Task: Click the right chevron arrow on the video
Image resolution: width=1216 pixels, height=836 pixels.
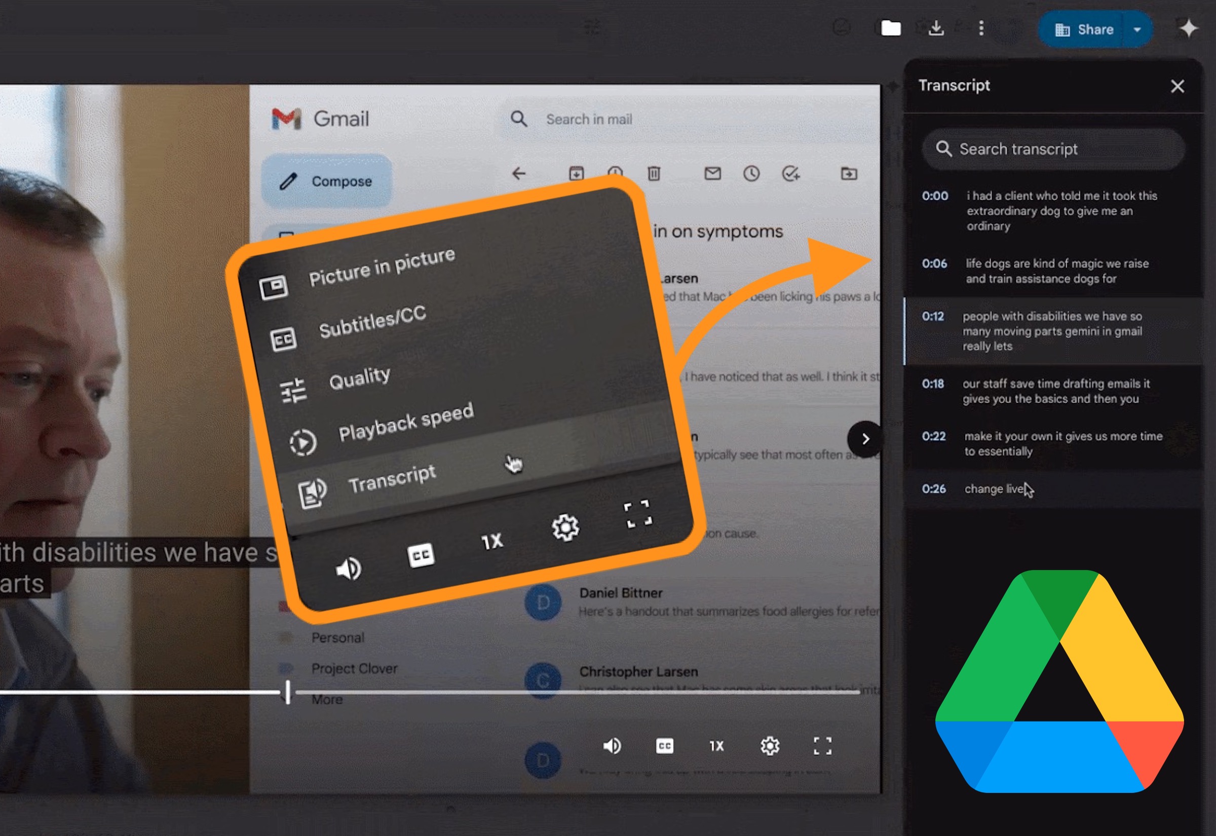Action: 866,438
